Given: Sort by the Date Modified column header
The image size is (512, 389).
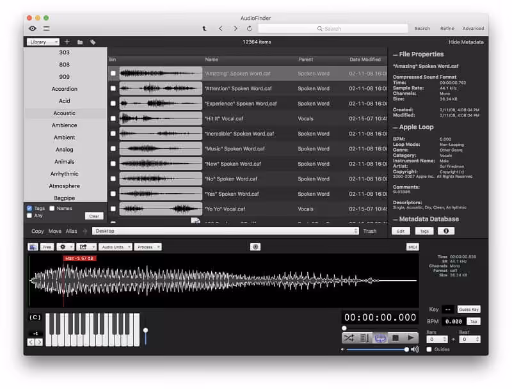Looking at the screenshot, I should (x=365, y=60).
